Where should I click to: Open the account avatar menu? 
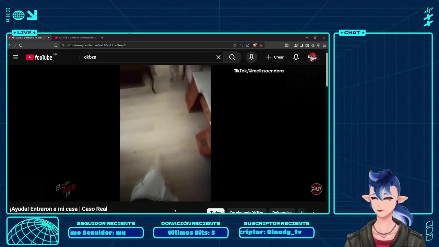pyautogui.click(x=312, y=57)
